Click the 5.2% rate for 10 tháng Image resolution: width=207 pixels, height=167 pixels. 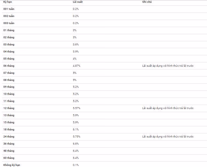point(76,94)
